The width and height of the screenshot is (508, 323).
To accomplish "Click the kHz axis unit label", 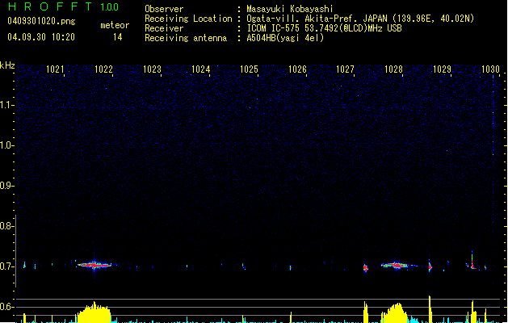I will (7, 65).
